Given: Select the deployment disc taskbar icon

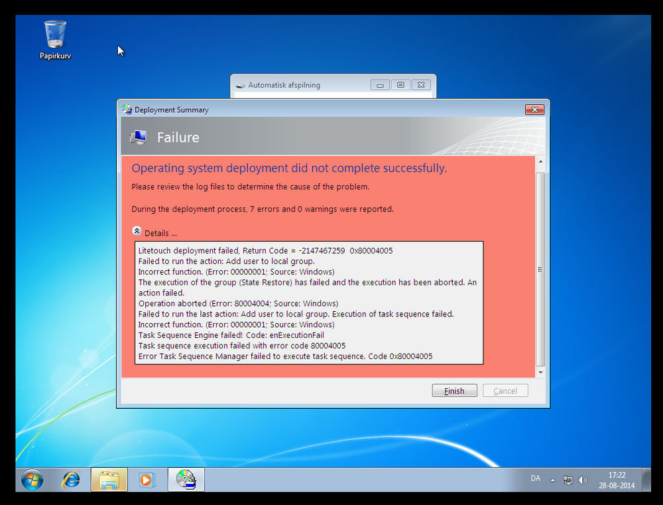Looking at the screenshot, I should pyautogui.click(x=186, y=480).
